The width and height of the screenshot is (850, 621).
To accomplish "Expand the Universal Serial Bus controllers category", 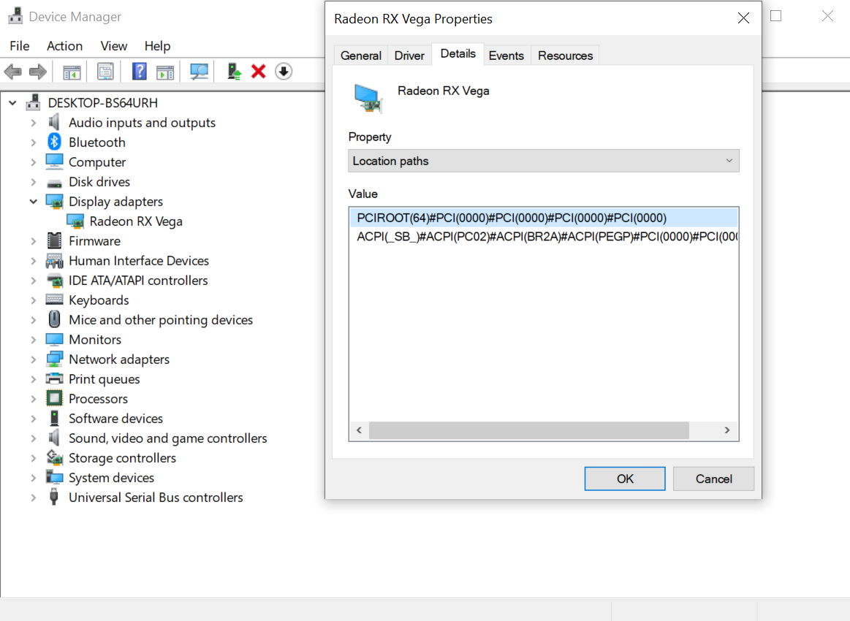I will click(x=34, y=497).
